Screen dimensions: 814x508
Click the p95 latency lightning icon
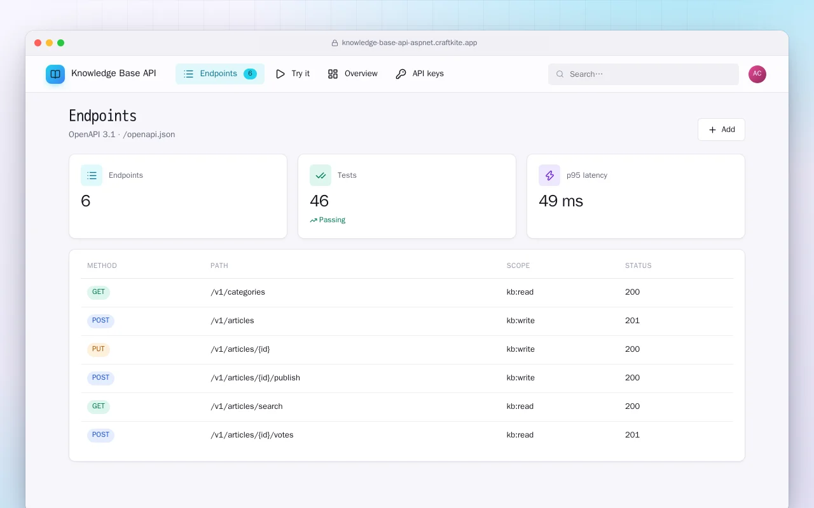coord(549,175)
